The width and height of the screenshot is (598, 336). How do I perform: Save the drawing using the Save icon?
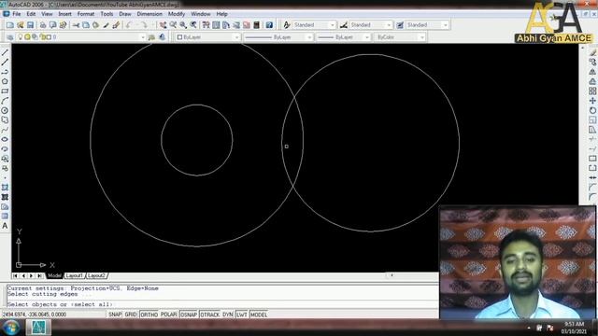pos(30,25)
